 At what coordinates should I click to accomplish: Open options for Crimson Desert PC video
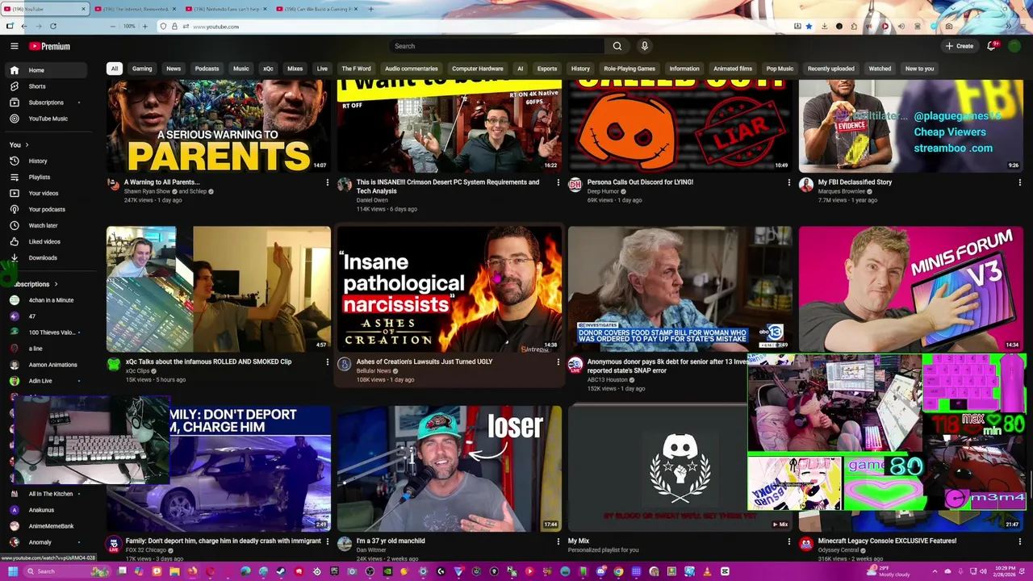click(558, 182)
